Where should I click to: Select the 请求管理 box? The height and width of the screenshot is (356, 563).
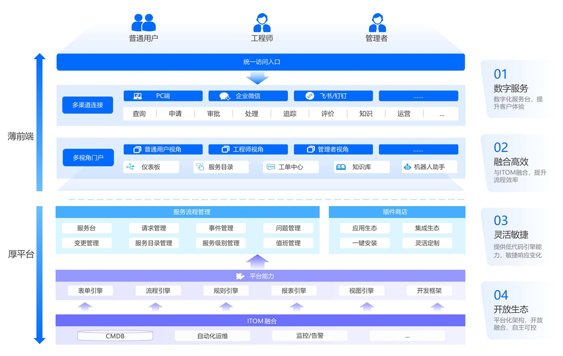click(154, 228)
